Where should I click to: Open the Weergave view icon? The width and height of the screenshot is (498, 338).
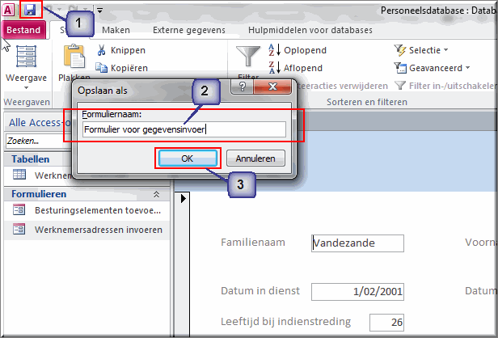[26, 57]
